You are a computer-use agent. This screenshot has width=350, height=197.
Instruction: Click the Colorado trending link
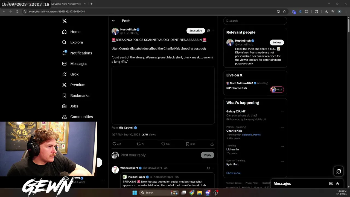(247, 135)
